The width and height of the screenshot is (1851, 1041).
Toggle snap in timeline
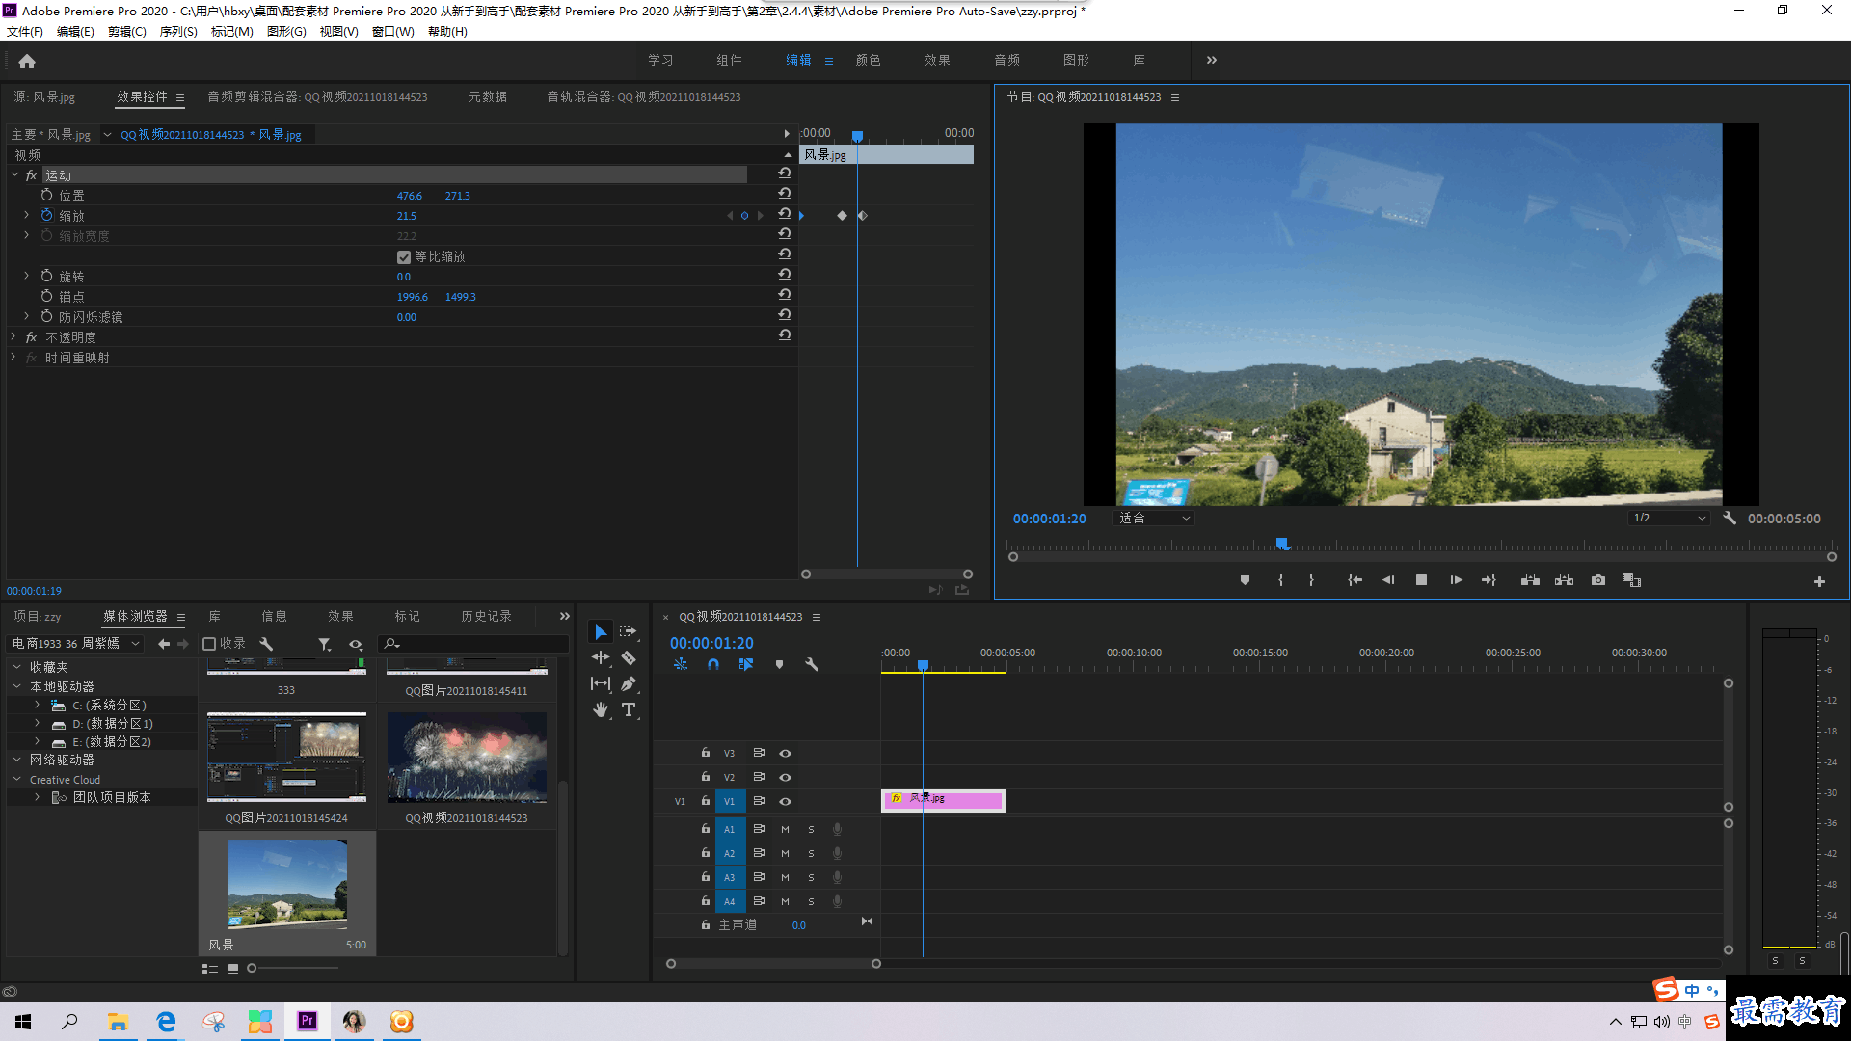pos(713,664)
